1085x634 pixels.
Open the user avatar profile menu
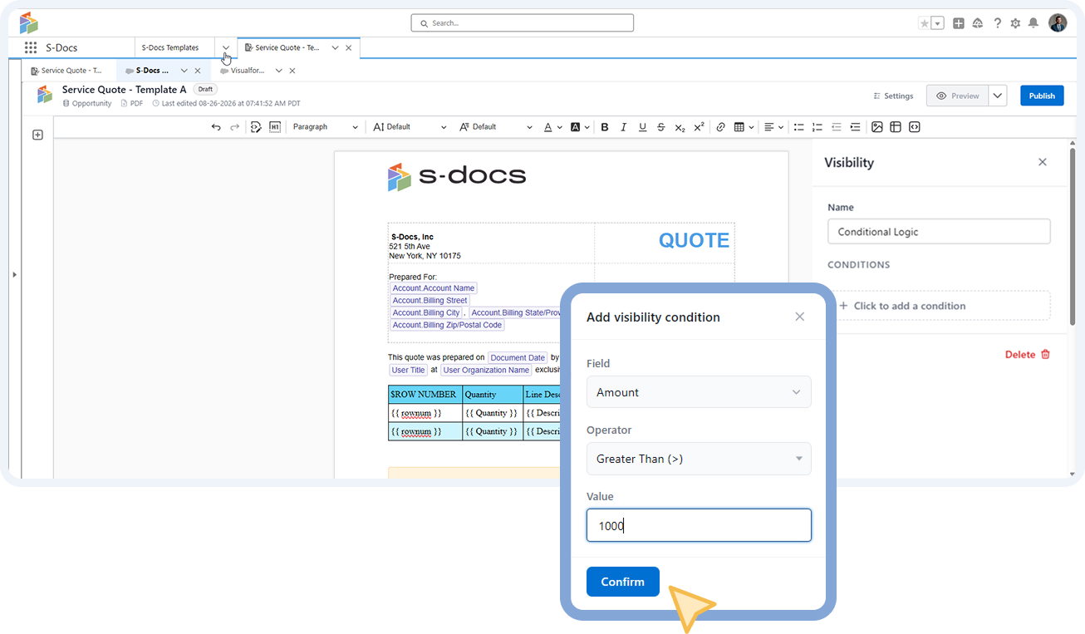click(x=1058, y=23)
